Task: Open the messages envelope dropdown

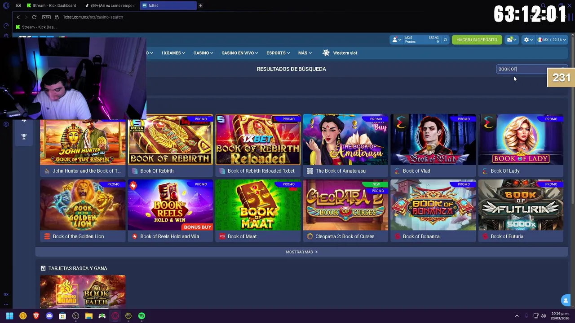Action: click(x=511, y=40)
